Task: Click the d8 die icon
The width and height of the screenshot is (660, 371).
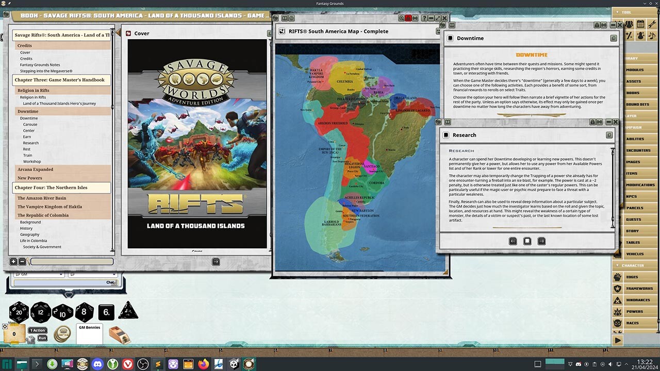Action: click(85, 312)
